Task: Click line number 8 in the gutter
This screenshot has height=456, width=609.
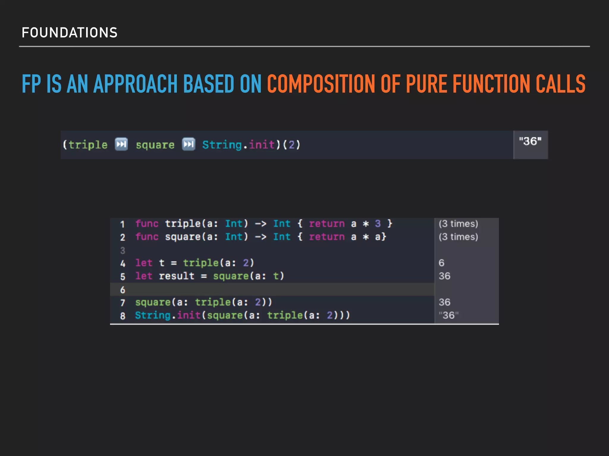Action: click(123, 316)
